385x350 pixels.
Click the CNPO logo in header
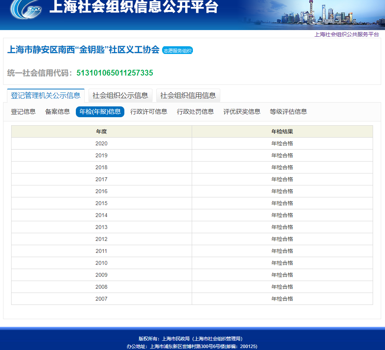[26, 9]
